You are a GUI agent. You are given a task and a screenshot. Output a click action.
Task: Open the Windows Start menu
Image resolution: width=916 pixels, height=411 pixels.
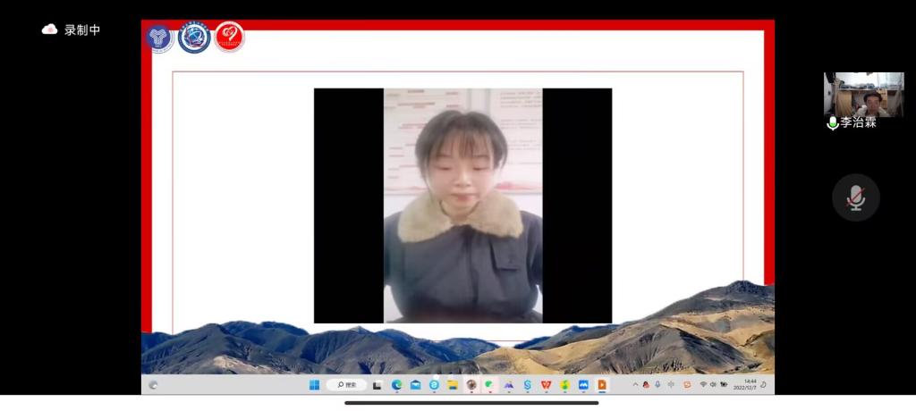314,385
